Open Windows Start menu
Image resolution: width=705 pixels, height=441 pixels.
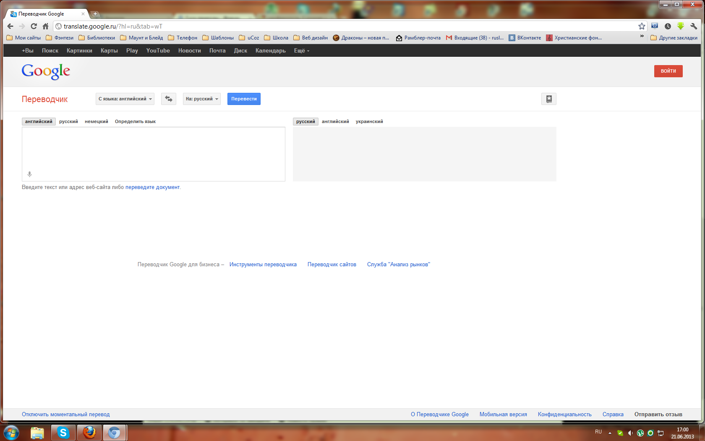click(x=11, y=432)
